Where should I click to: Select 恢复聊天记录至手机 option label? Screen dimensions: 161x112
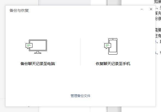click(x=113, y=64)
